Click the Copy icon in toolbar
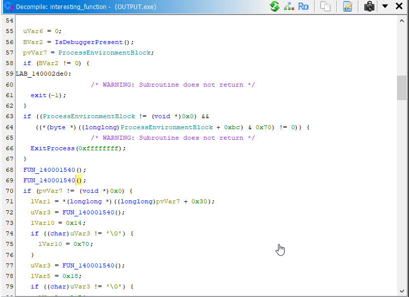409x297 pixels. tap(326, 7)
